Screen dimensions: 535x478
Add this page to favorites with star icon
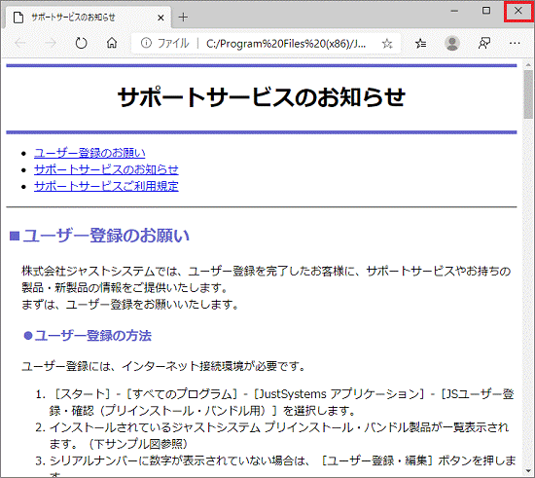coord(387,44)
